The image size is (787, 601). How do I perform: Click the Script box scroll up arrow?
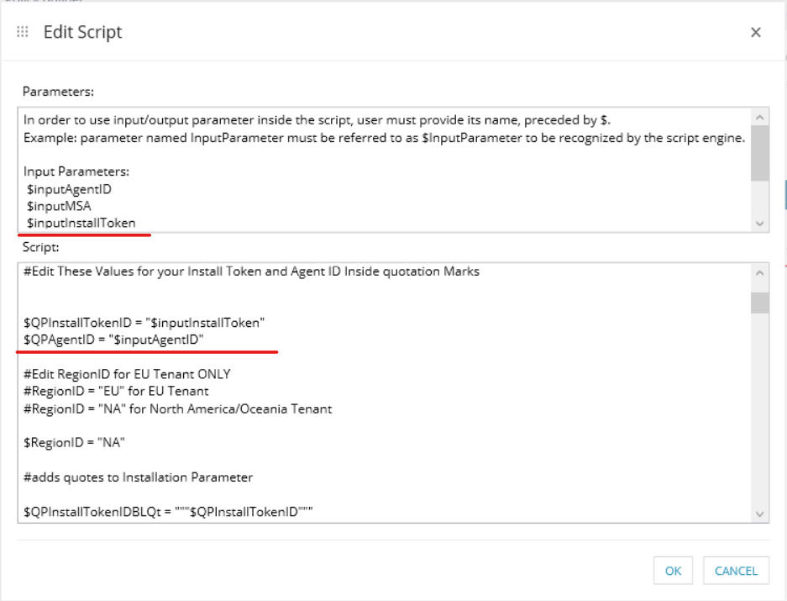[x=759, y=273]
